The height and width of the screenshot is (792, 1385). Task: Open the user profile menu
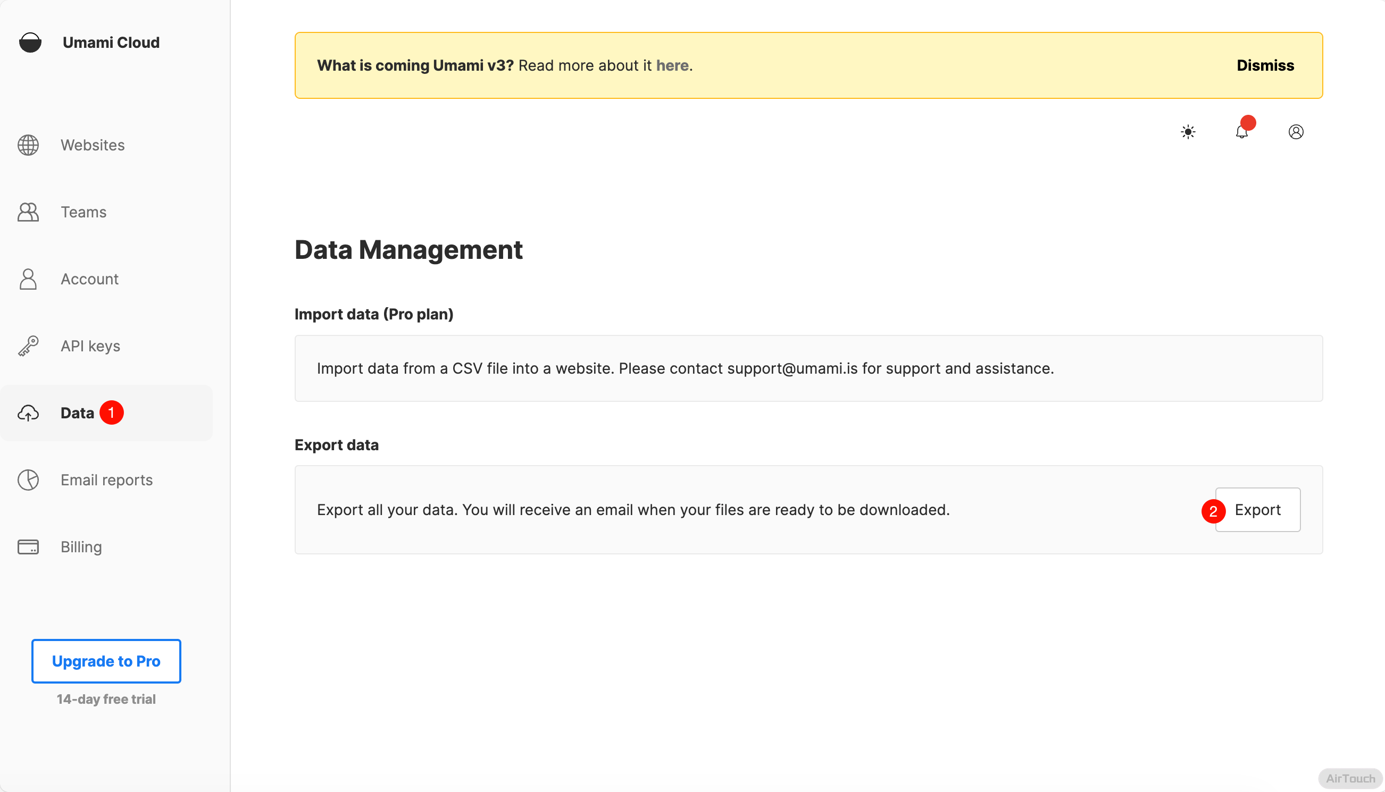point(1296,132)
